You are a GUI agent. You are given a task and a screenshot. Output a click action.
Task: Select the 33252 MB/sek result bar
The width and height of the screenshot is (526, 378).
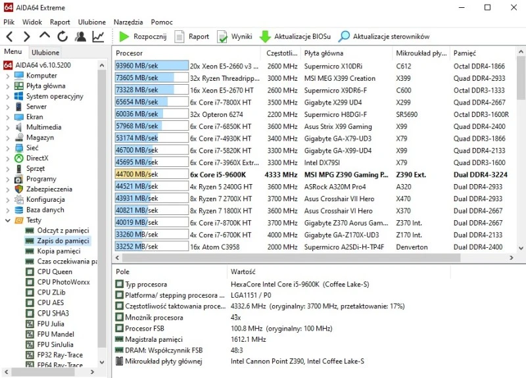(x=151, y=247)
